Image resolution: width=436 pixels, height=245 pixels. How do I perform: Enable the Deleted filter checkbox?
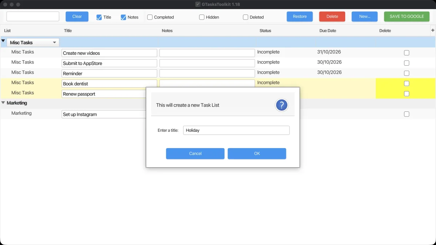(x=246, y=17)
